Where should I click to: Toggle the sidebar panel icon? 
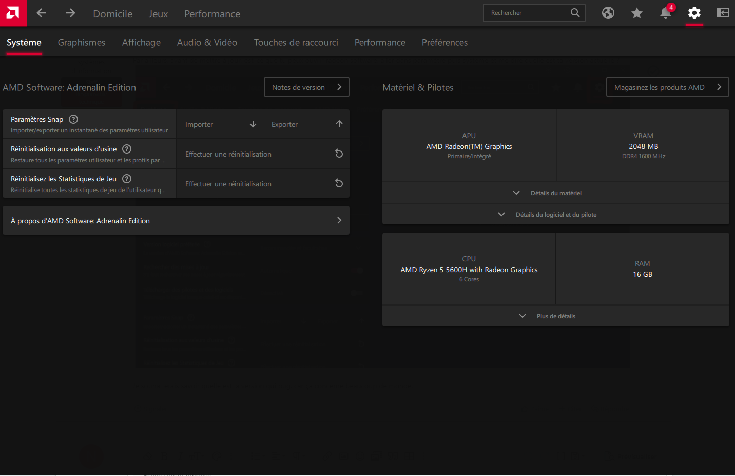[x=723, y=13]
